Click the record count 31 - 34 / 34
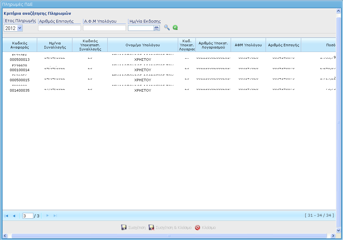This screenshot has height=240, width=343. 319,215
